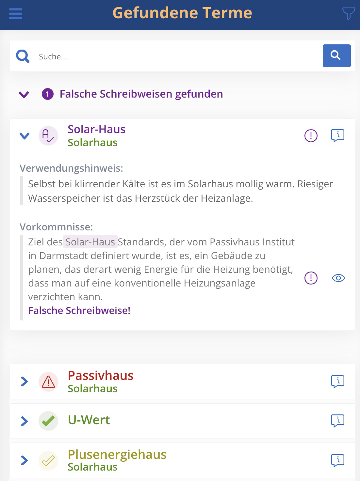360x481 pixels.
Task: Open info comment icon for U-Wert
Action: (x=338, y=421)
